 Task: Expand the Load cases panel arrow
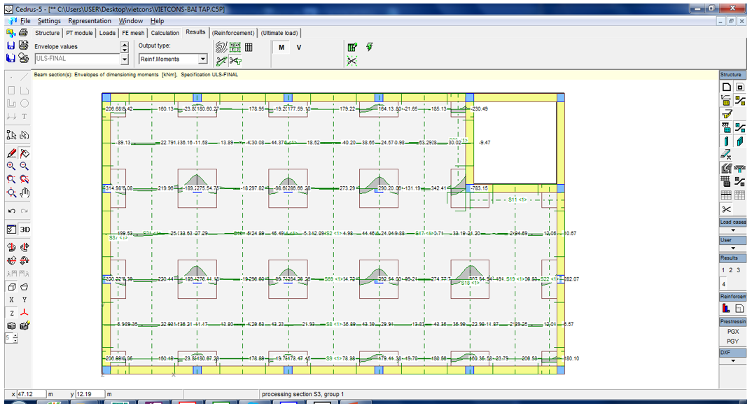point(733,230)
